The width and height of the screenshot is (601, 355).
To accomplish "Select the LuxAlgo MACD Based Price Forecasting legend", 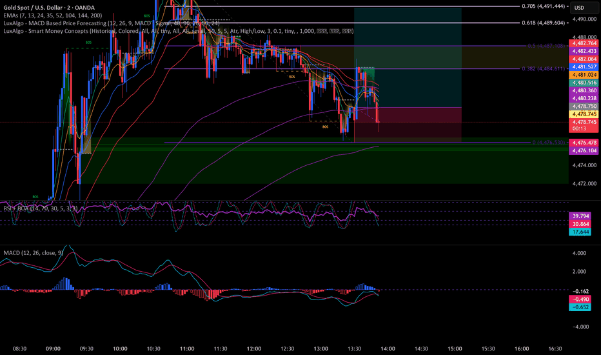I will 112,23.
